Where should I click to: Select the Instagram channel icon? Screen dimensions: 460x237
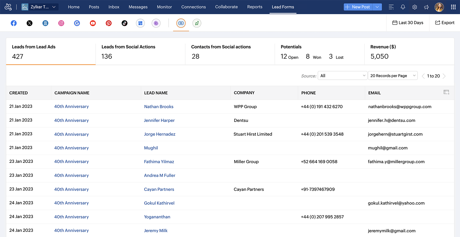pyautogui.click(x=61, y=23)
